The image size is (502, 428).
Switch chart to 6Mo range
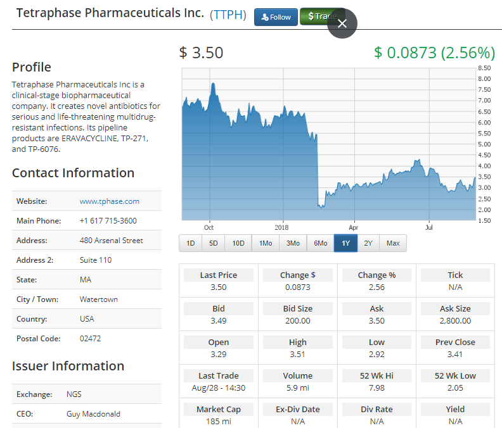pos(321,243)
